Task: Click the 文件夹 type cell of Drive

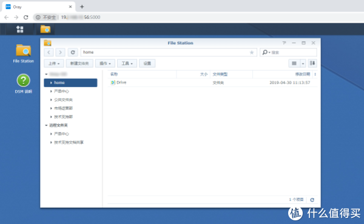Action: [218, 83]
